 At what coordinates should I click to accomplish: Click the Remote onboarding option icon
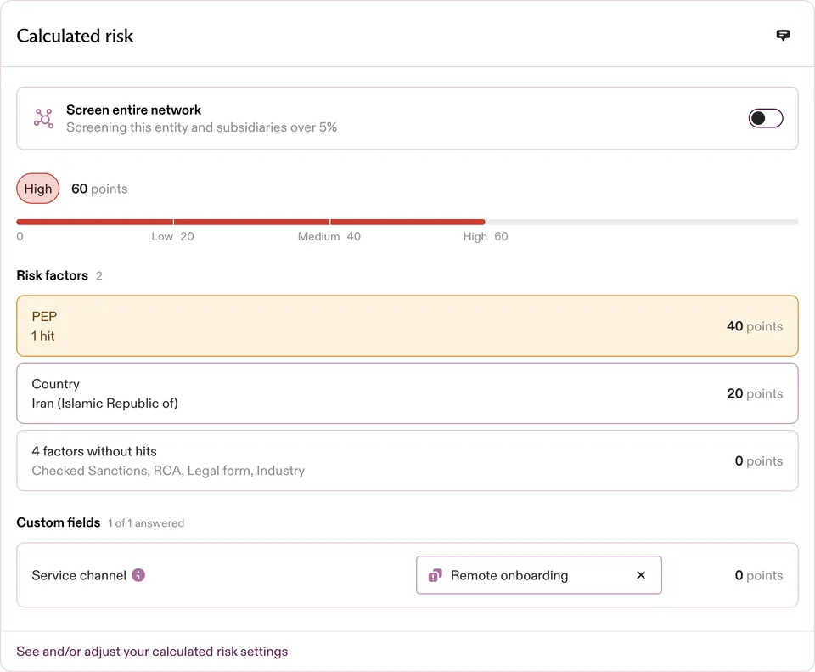[x=435, y=575]
